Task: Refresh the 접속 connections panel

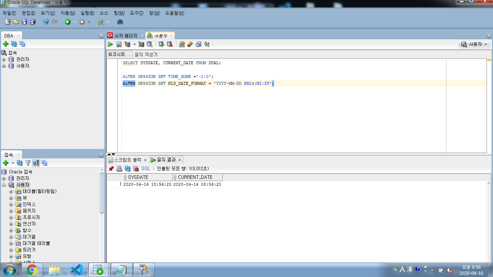Action: pos(20,163)
